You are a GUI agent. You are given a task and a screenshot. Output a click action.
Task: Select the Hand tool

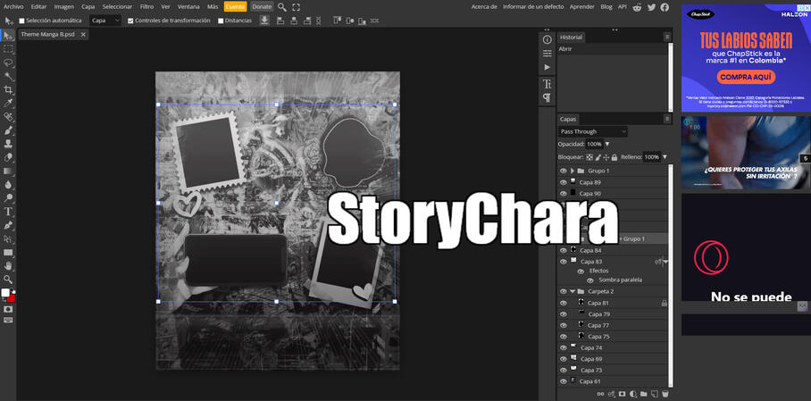(9, 265)
